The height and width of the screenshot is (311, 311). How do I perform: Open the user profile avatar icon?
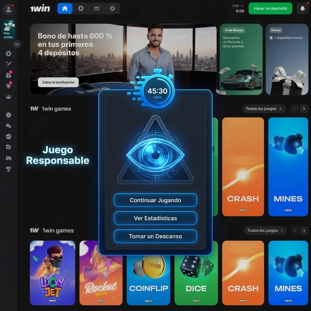click(8, 9)
